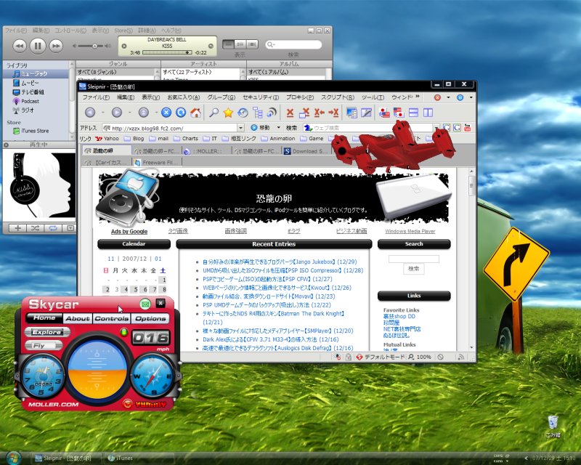Expand the 移動 button dropdown arrow
Screen dimensions: 581x465
point(278,128)
